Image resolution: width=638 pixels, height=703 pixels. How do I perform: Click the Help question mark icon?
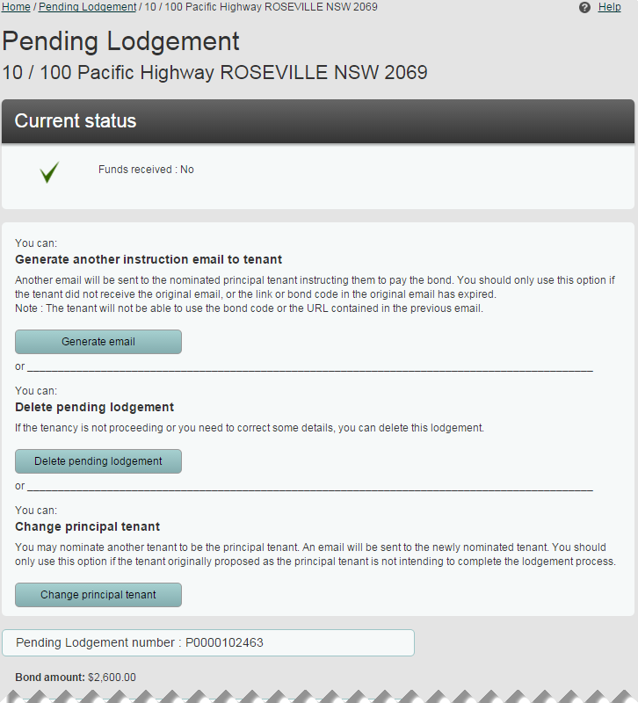coord(584,7)
